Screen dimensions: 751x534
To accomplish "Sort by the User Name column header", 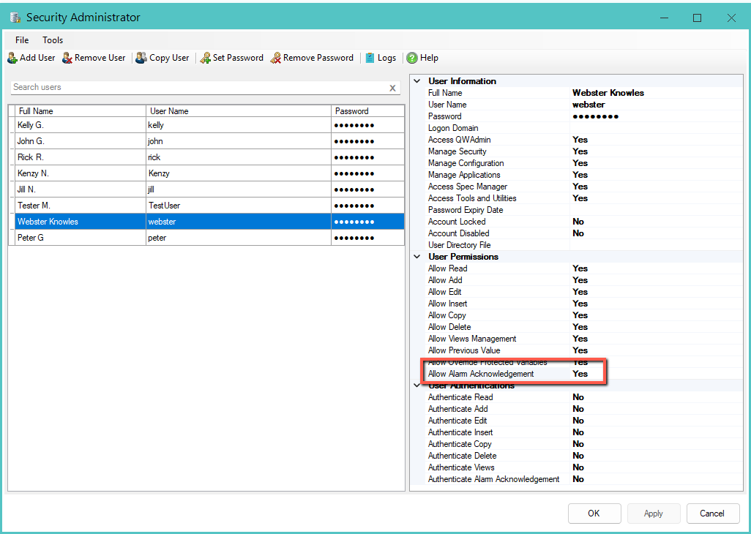I will tap(239, 111).
